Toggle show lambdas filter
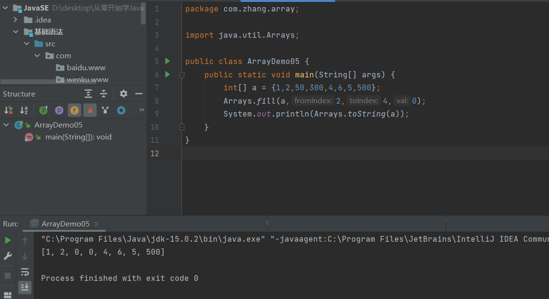The height and width of the screenshot is (299, 549). pyautogui.click(x=121, y=110)
